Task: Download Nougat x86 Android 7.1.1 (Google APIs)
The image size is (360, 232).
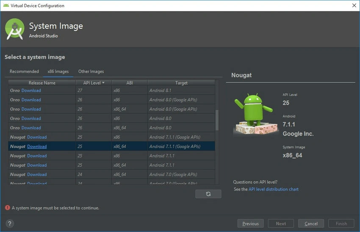Action: click(x=37, y=137)
